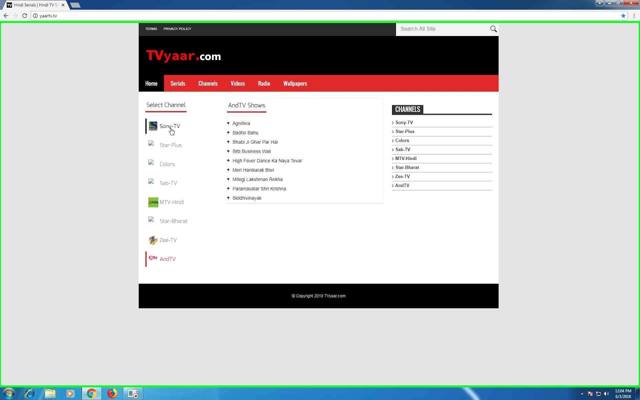640x400 pixels.
Task: Select the Zee-TV logo in Select Channel
Action: point(153,240)
